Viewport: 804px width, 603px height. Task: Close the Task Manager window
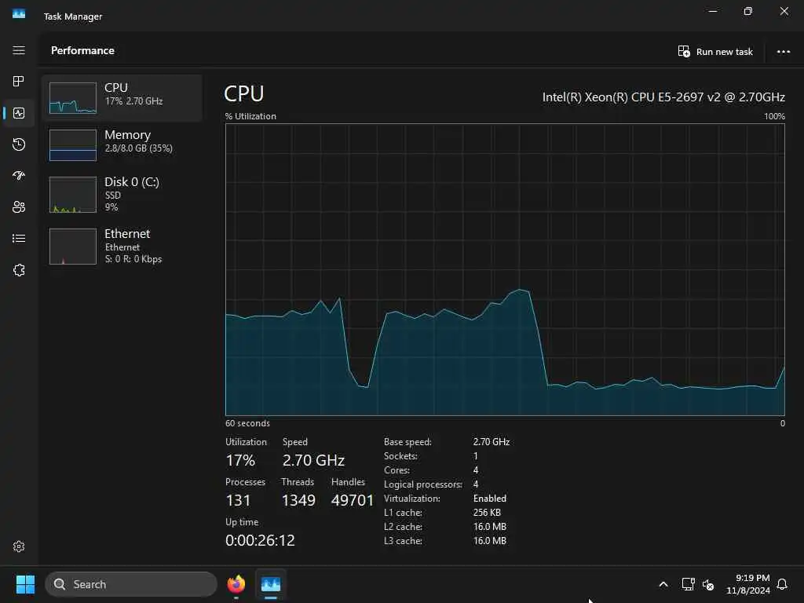pyautogui.click(x=784, y=11)
